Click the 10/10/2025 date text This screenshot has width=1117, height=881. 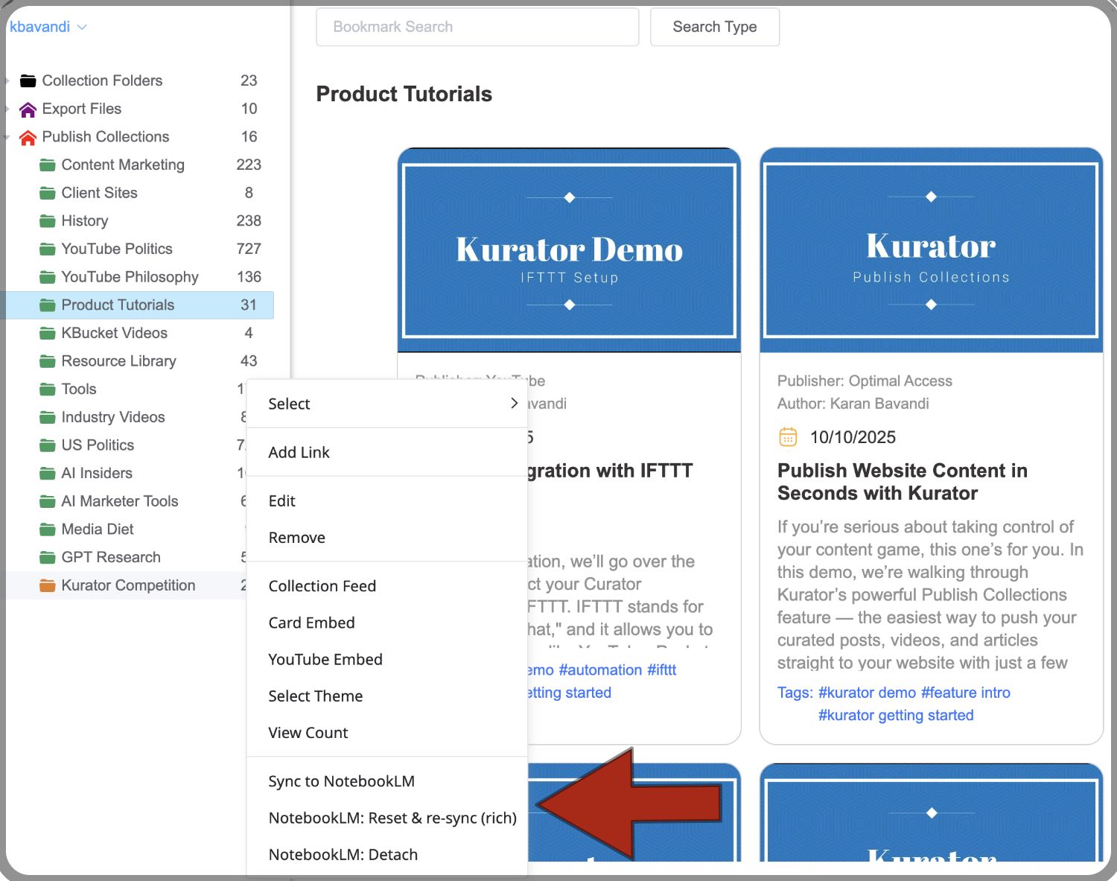pos(853,437)
